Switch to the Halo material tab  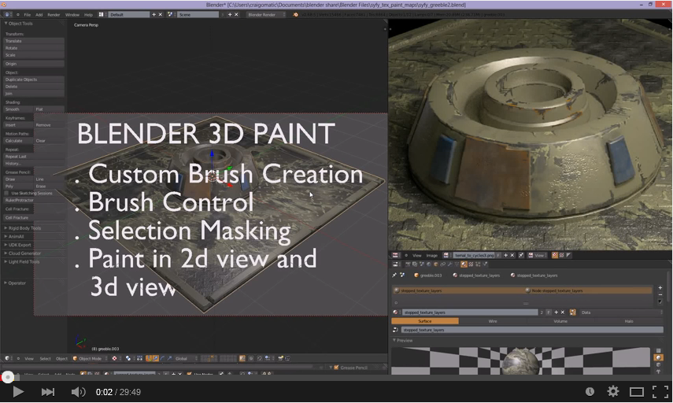pos(629,321)
